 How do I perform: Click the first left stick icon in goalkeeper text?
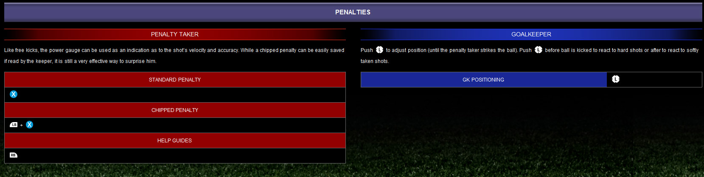379,50
